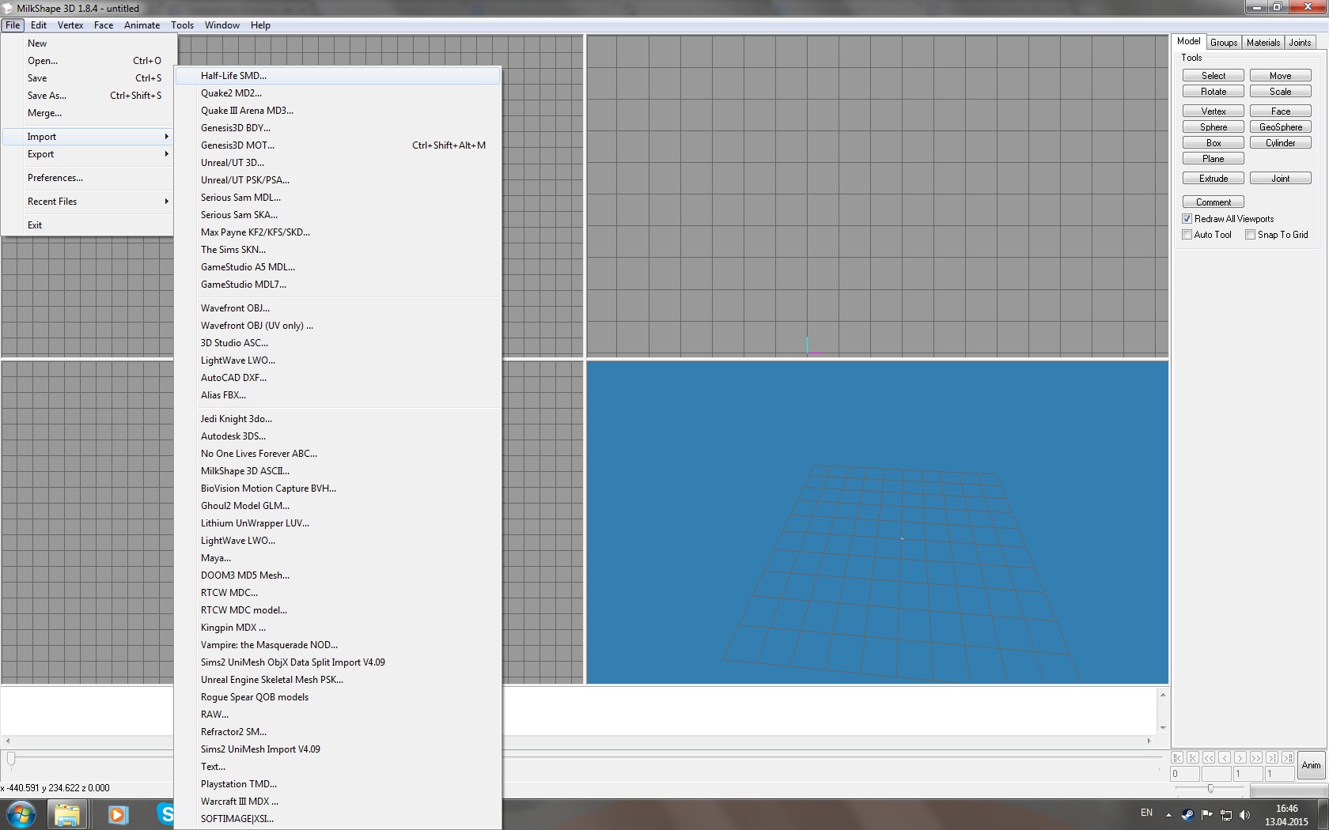Click the Joint tool button

[1281, 179]
